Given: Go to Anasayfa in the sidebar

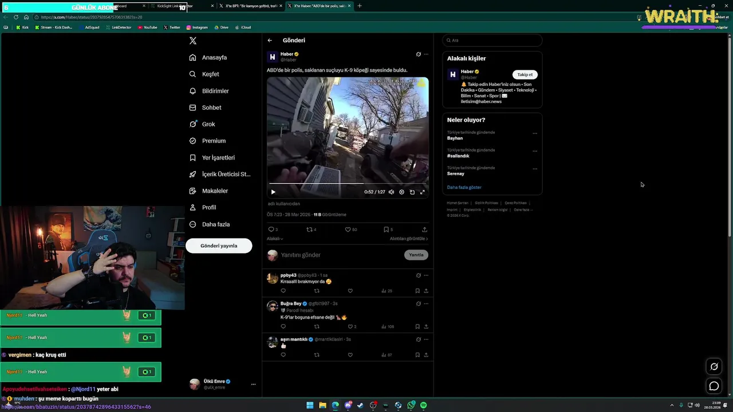Looking at the screenshot, I should tap(208, 57).
